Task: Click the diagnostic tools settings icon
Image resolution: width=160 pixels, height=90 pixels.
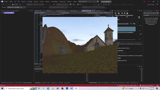Action: click(115, 13)
